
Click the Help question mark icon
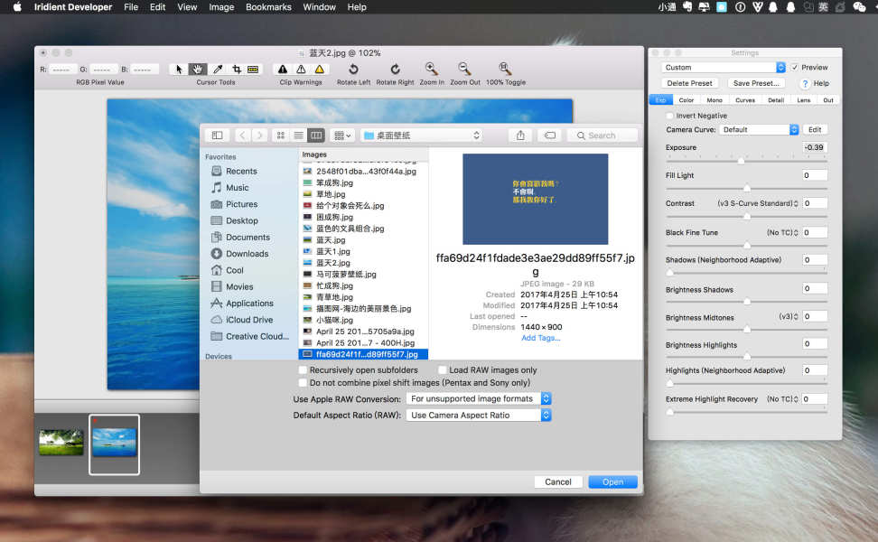805,83
